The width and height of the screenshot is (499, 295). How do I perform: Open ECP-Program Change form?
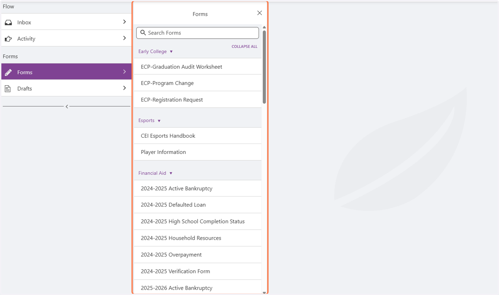click(x=198, y=83)
